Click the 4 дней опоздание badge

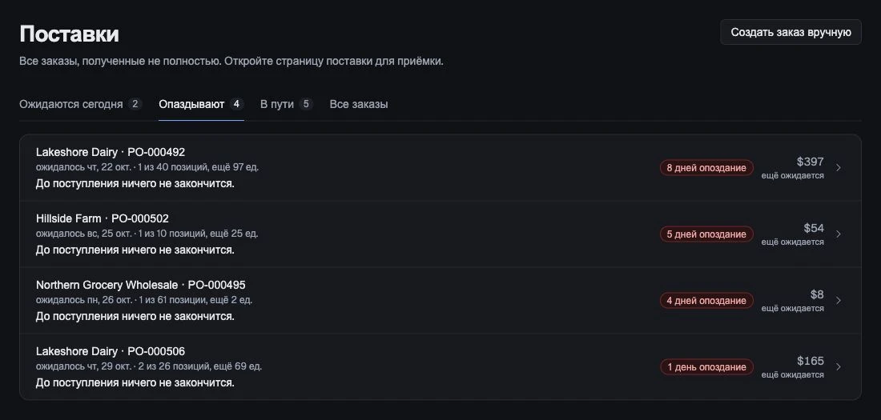tap(706, 301)
